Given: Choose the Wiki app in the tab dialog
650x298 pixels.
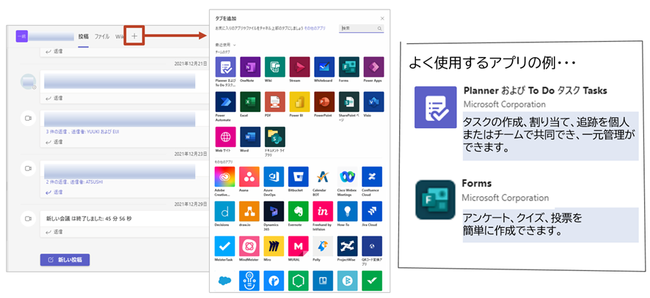Looking at the screenshot, I should pyautogui.click(x=275, y=67).
